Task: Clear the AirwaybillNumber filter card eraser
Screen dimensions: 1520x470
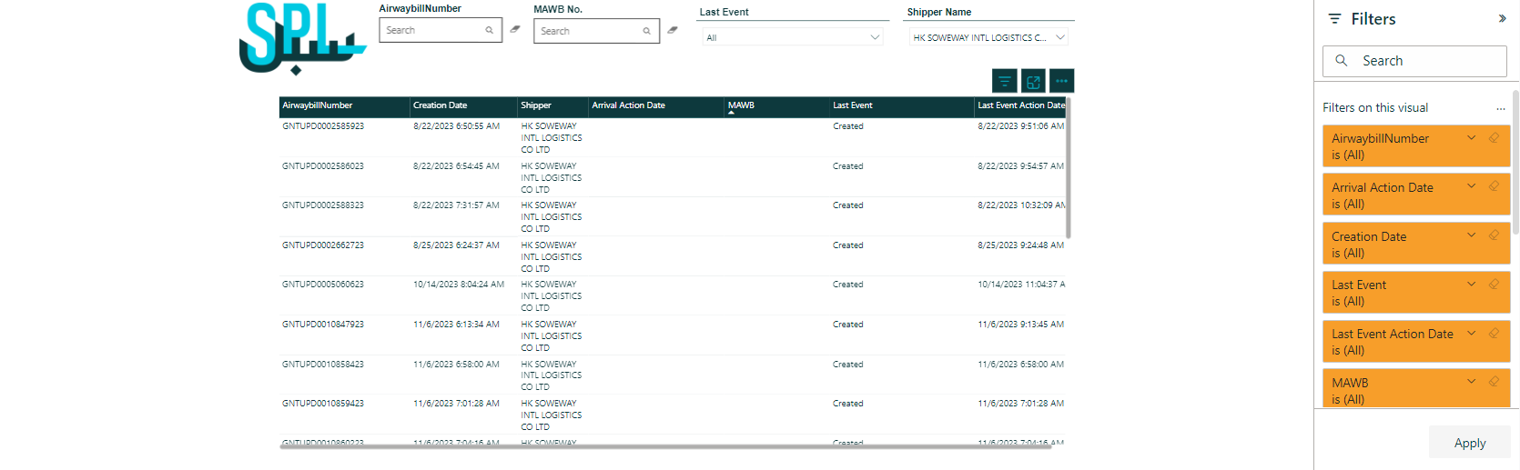Action: pyautogui.click(x=1494, y=138)
